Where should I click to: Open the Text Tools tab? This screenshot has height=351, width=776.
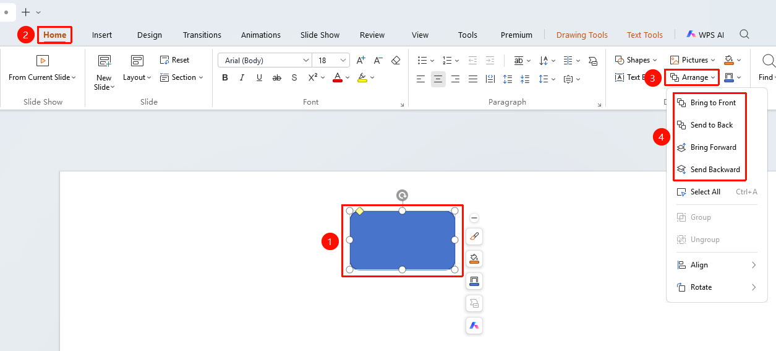click(645, 35)
